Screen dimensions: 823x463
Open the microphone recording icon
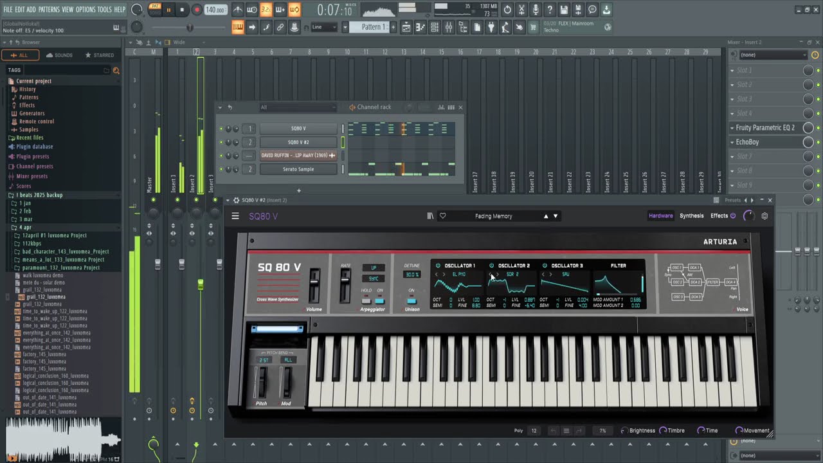click(x=536, y=10)
